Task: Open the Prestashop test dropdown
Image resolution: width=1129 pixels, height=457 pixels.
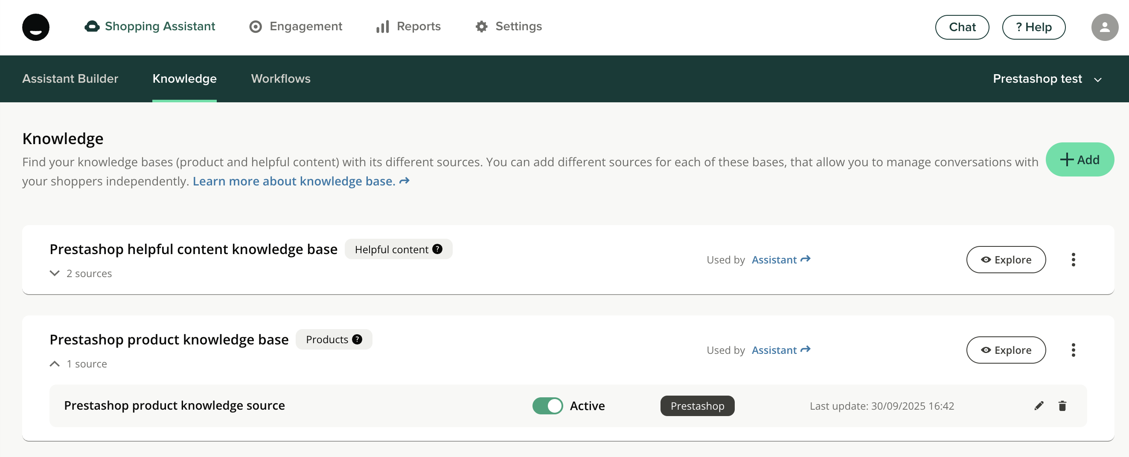Action: 1047,79
